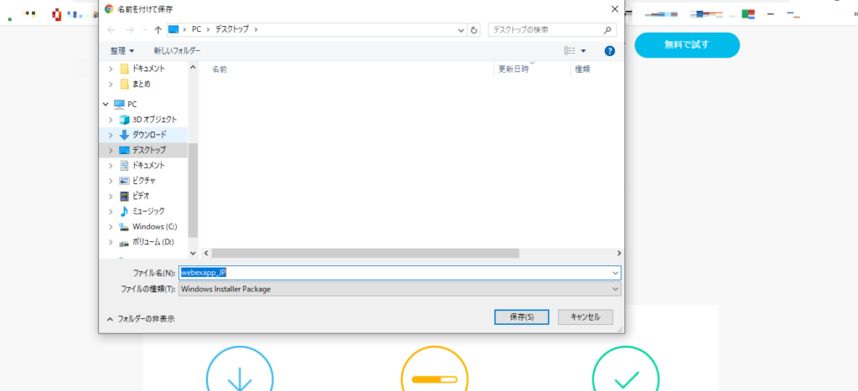This screenshot has height=391, width=858.
Task: Open the blue help question mark
Action: pos(610,51)
